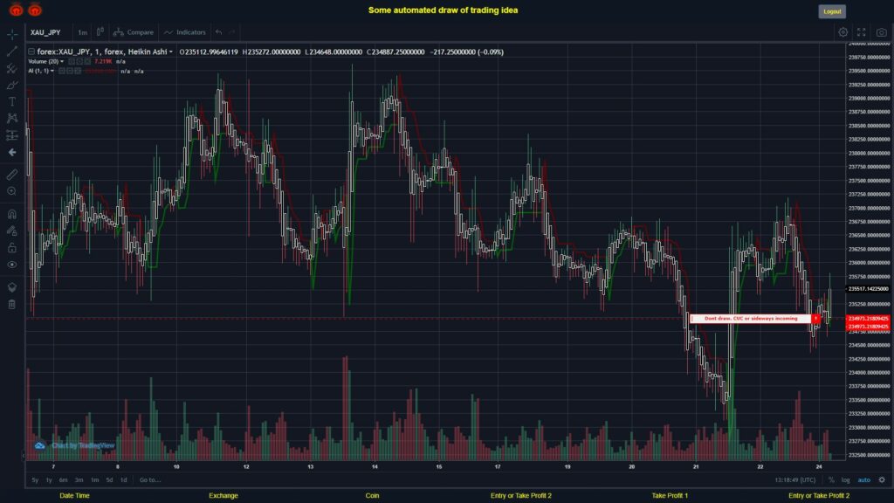Select the zoom in tool
The image size is (894, 503).
(12, 191)
